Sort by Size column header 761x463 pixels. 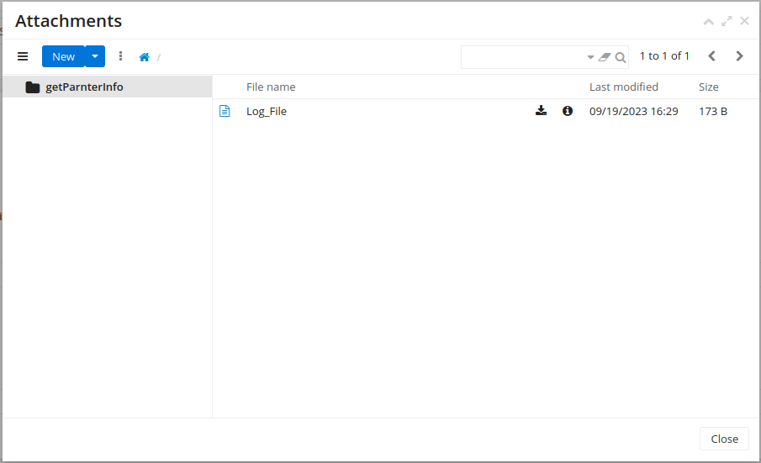click(708, 87)
